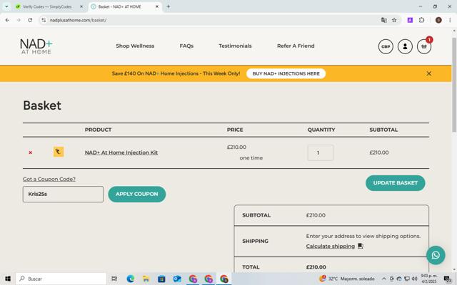This screenshot has width=457, height=285.
Task: Close the Basket - NAD+ AT HOME tab
Action: pyautogui.click(x=157, y=6)
